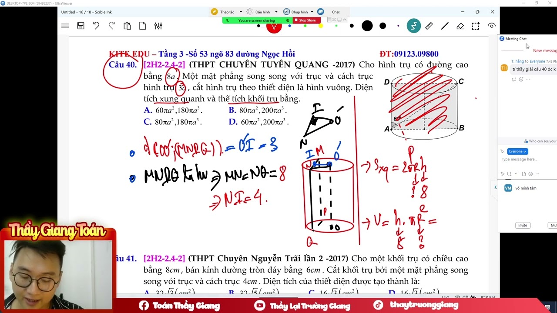Screen dimensions: 557x313
Task: Attach a file using the chat file icon
Action: (x=523, y=174)
